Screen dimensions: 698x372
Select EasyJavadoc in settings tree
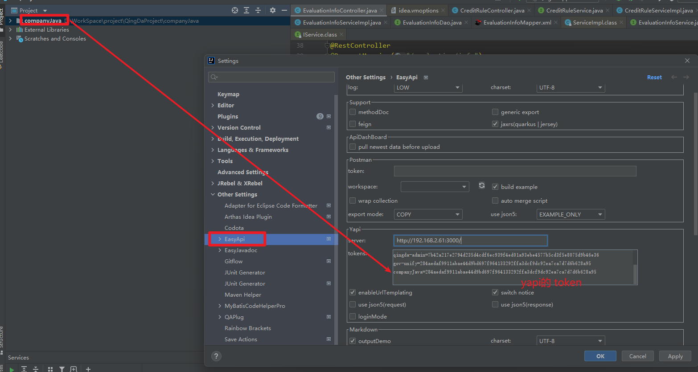coord(241,250)
